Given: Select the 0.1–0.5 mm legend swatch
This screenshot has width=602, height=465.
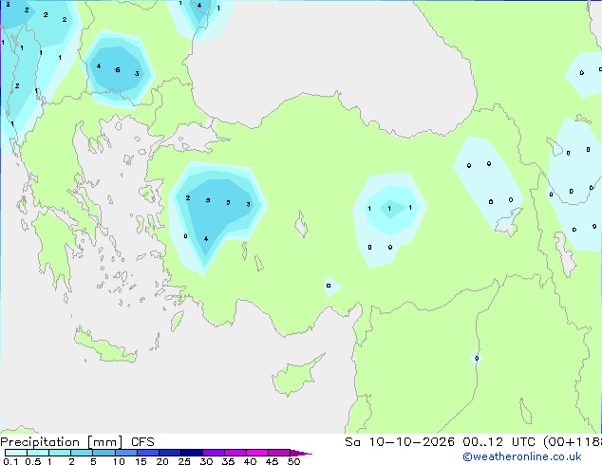Looking at the screenshot, I should [16, 453].
